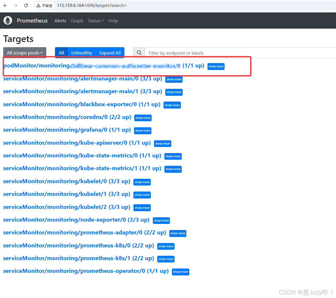Select the All filter toggle
The height and width of the screenshot is (298, 336).
click(x=62, y=53)
